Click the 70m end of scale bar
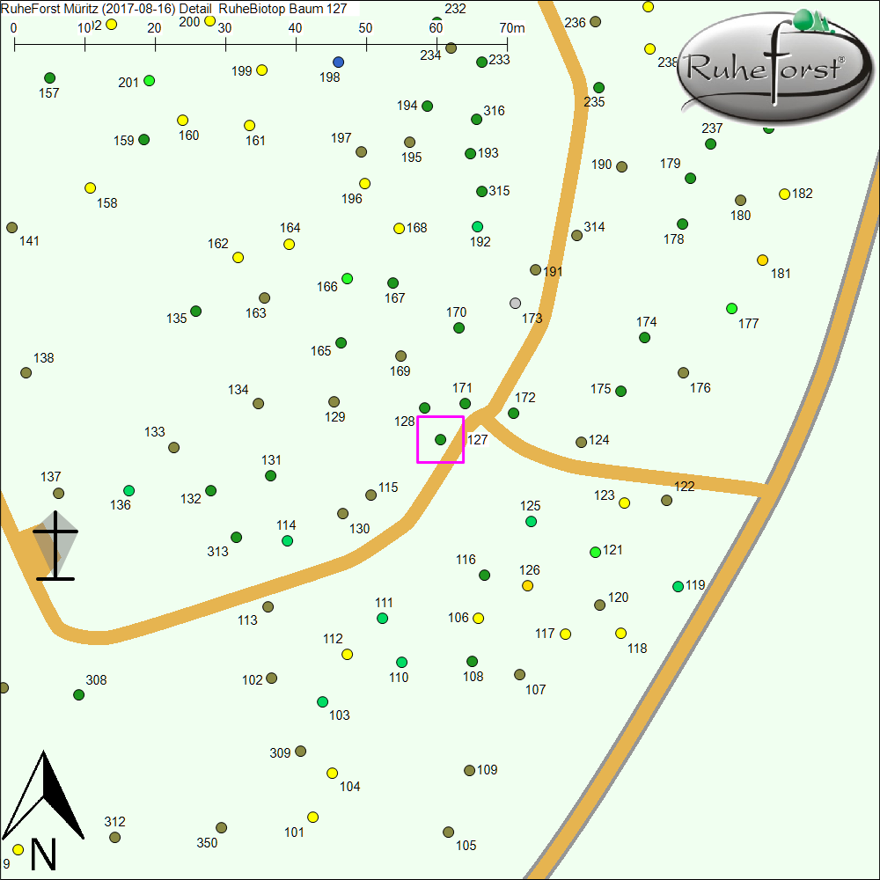Image resolution: width=880 pixels, height=880 pixels. (x=507, y=43)
